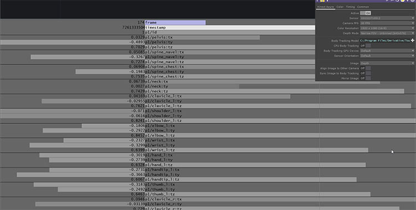Open the Sensor Orientation dropdown

[387, 56]
